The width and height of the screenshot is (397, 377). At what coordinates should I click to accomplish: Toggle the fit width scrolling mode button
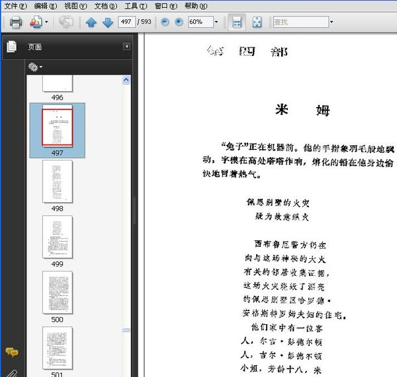click(236, 22)
